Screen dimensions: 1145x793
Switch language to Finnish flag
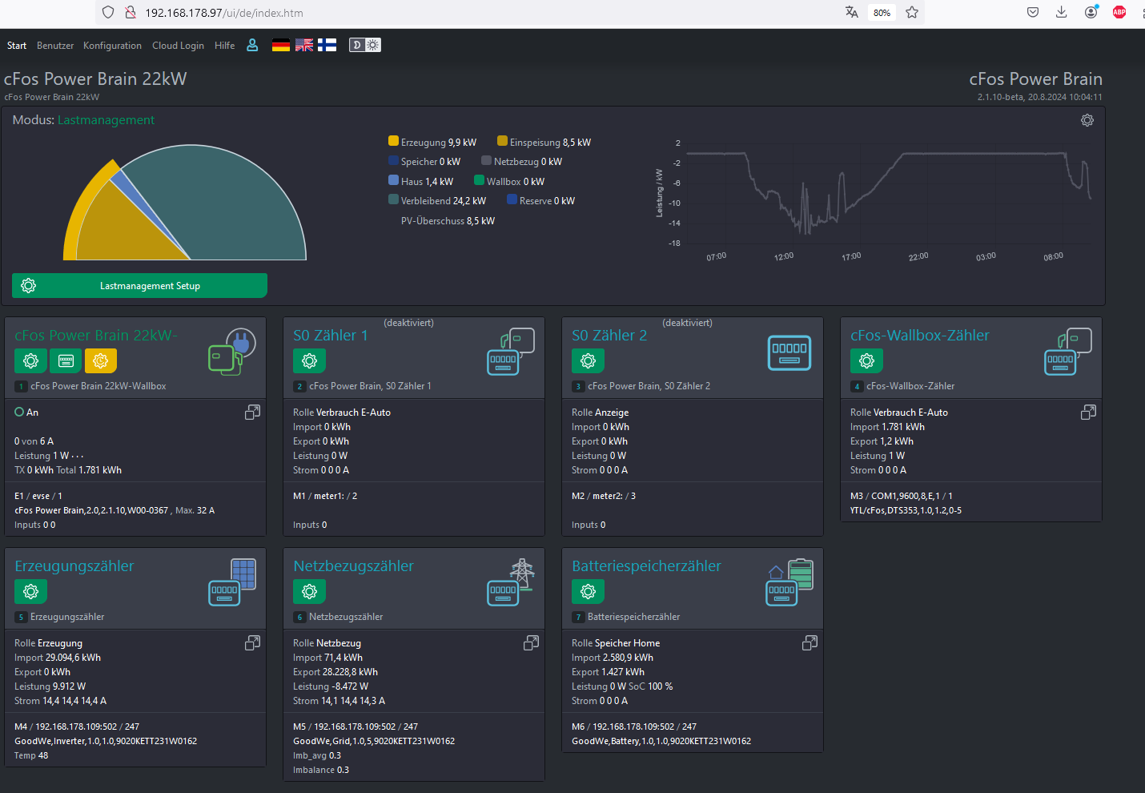point(327,45)
